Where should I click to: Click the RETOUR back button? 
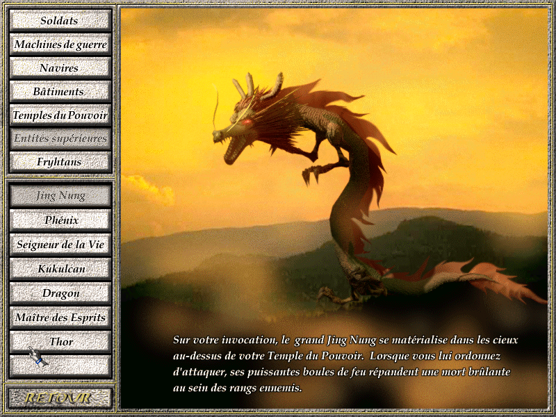tap(60, 398)
